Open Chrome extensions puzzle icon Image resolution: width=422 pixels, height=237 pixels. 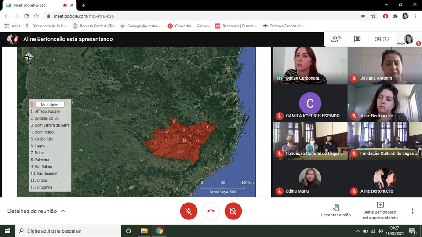tap(395, 16)
